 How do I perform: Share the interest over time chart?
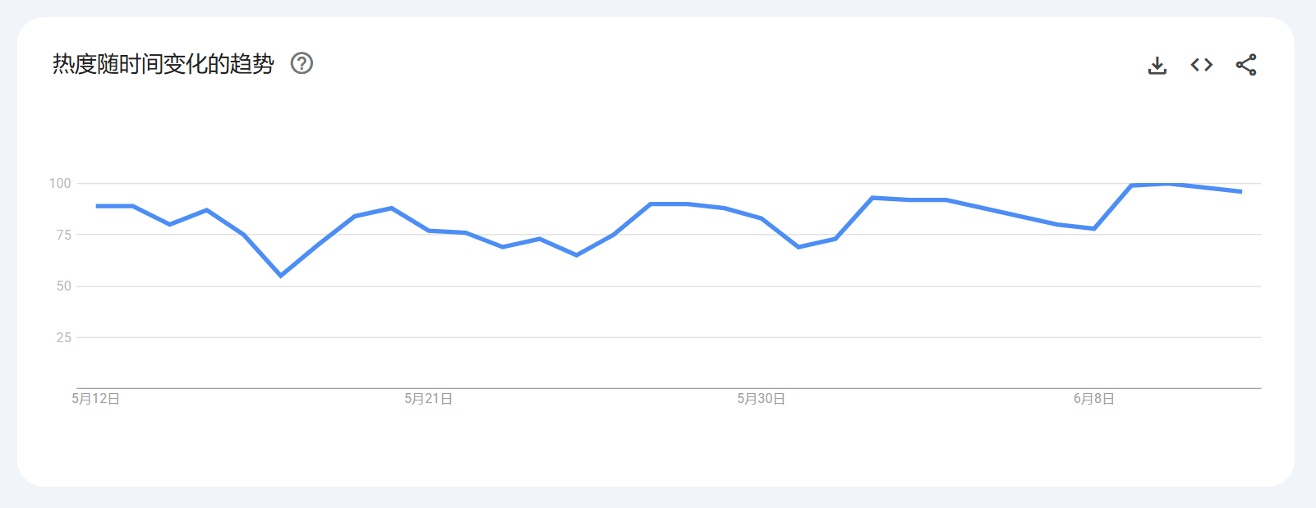click(x=1246, y=65)
